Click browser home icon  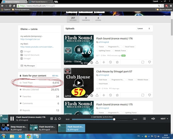click(x=14, y=6)
